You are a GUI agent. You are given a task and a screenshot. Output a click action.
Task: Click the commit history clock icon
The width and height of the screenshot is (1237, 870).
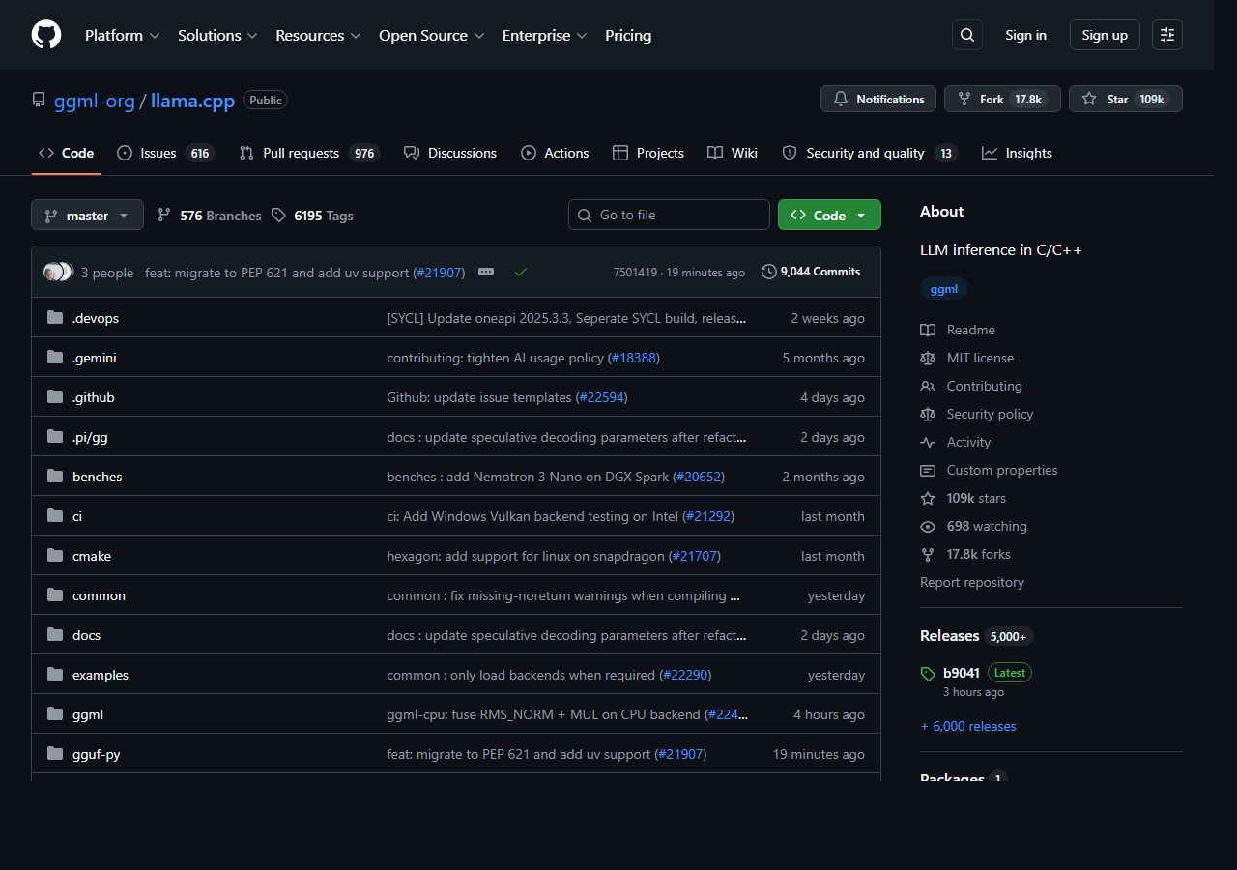click(769, 272)
